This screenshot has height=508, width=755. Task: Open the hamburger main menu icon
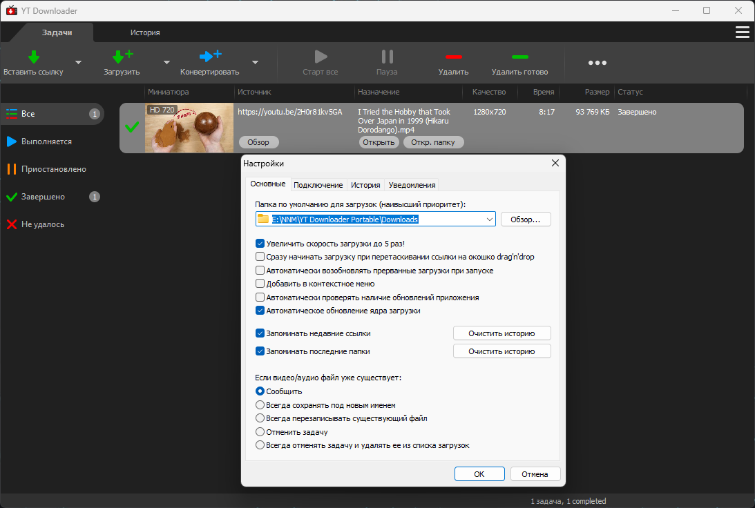tap(742, 32)
